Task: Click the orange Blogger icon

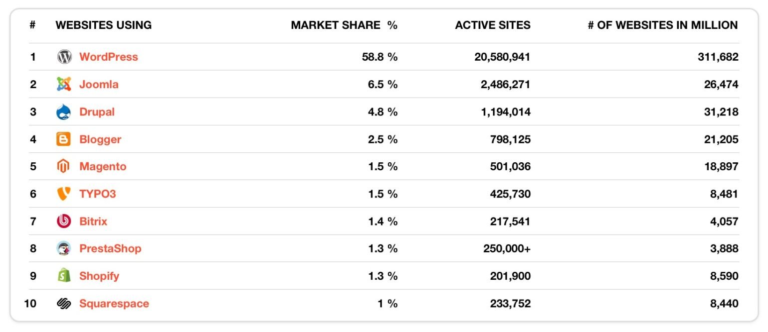Action: [x=64, y=139]
